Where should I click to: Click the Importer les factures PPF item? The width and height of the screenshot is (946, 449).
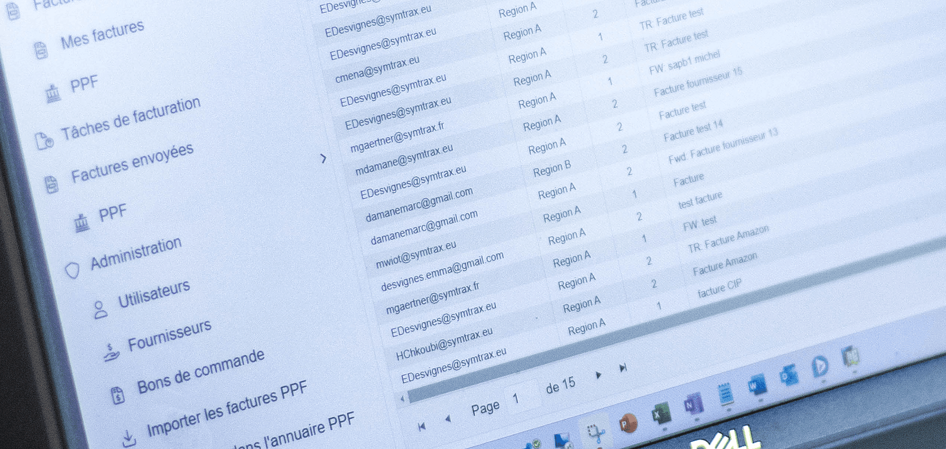click(227, 408)
